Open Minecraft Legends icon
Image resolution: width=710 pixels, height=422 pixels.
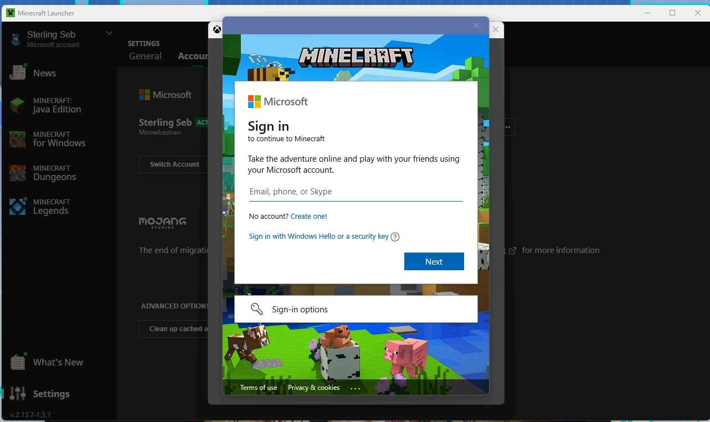coord(18,207)
